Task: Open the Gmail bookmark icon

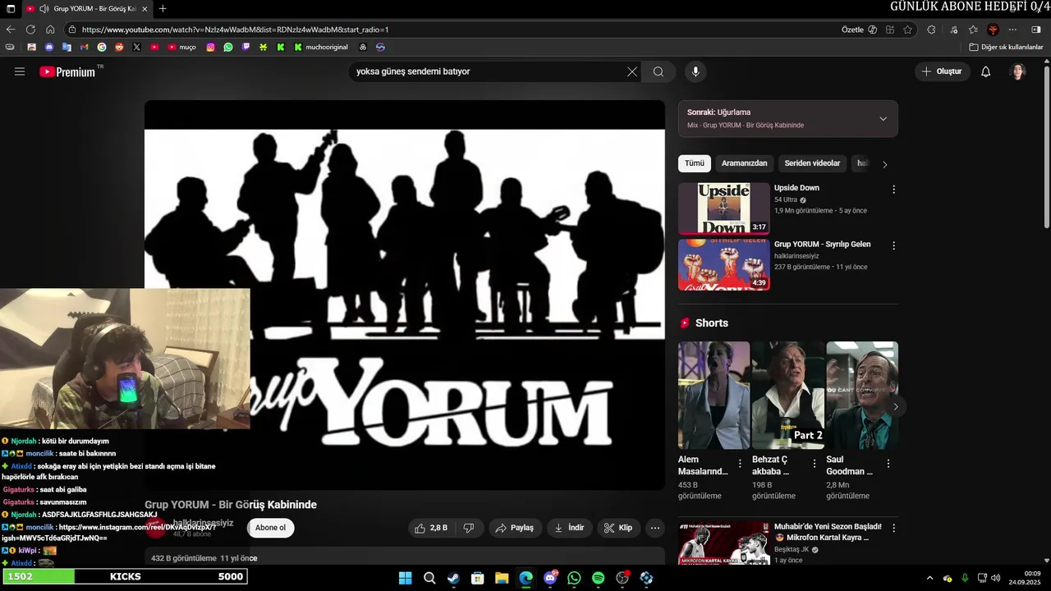Action: (x=84, y=47)
